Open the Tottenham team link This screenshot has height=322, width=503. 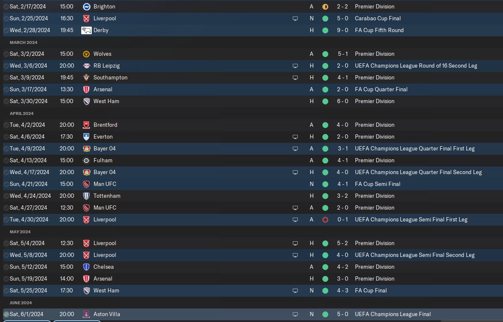[x=107, y=196]
